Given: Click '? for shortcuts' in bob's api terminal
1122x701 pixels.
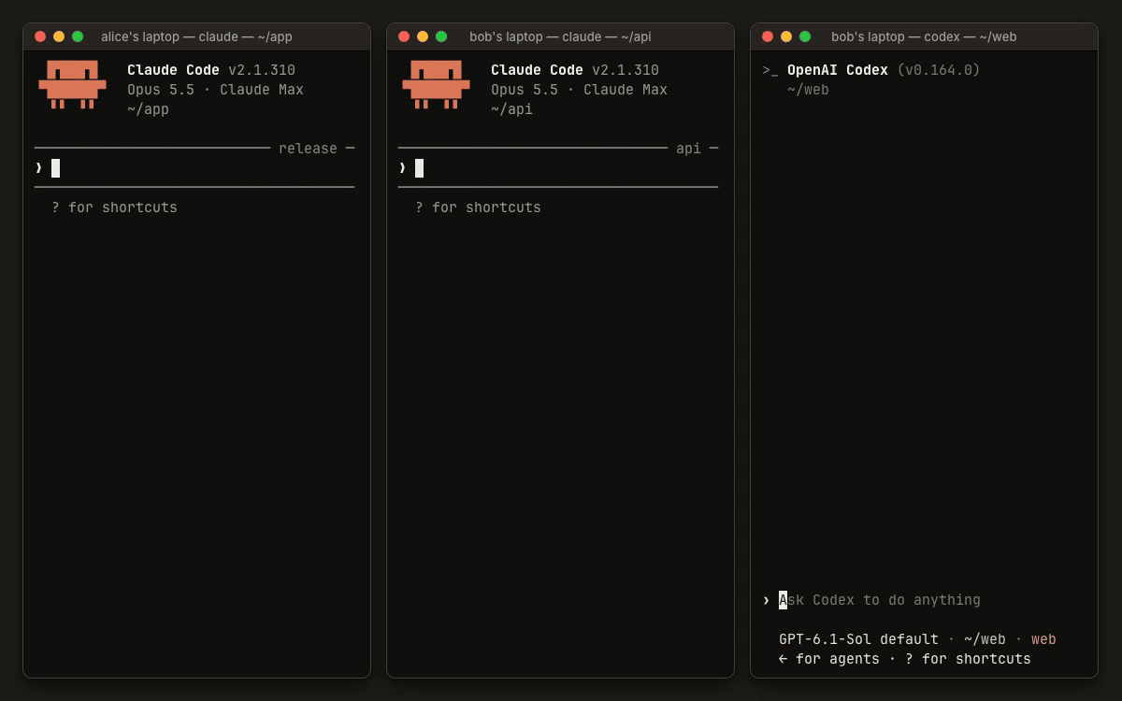Looking at the screenshot, I should coord(478,207).
